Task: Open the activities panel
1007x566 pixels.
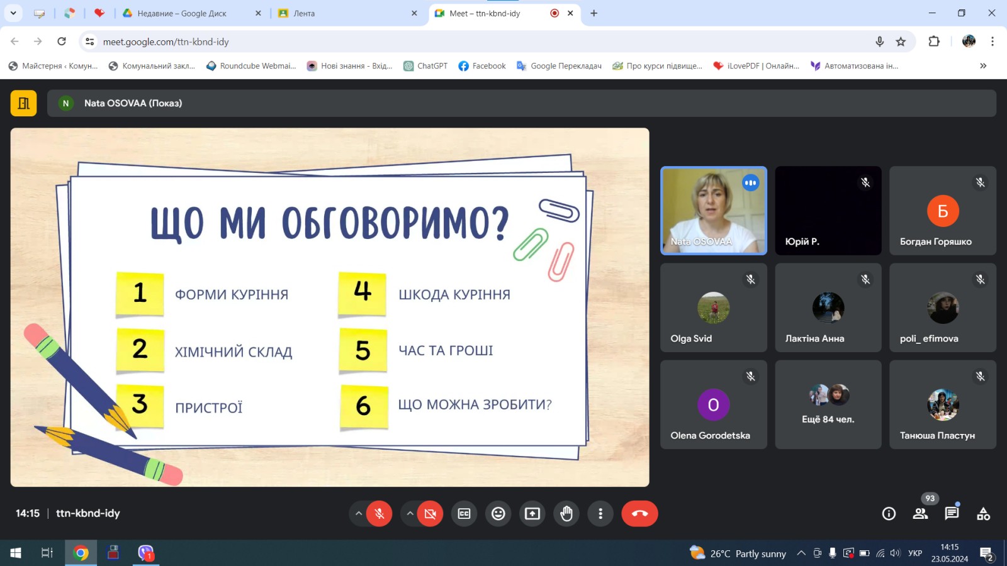Action: (983, 514)
